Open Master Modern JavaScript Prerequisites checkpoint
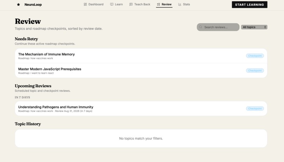The width and height of the screenshot is (284, 162). click(x=141, y=71)
